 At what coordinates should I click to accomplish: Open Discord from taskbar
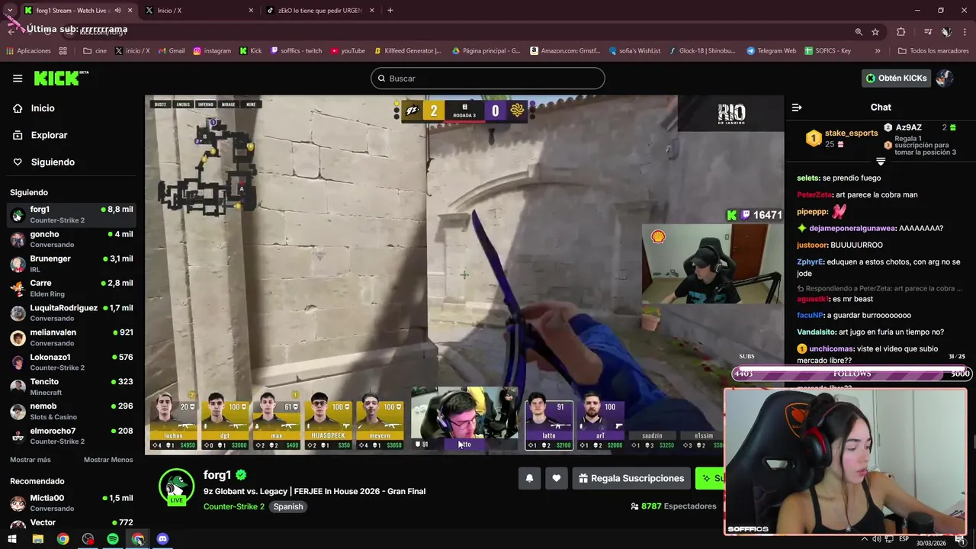click(x=162, y=539)
